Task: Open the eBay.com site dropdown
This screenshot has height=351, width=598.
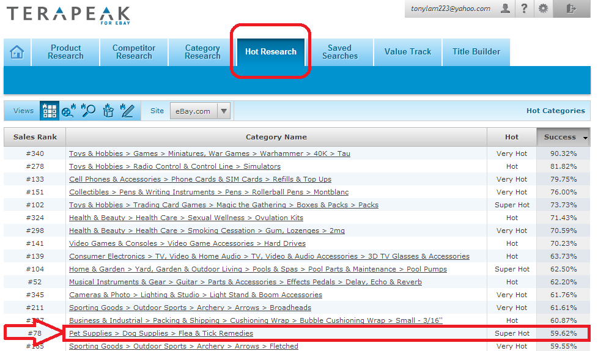Action: pos(200,111)
